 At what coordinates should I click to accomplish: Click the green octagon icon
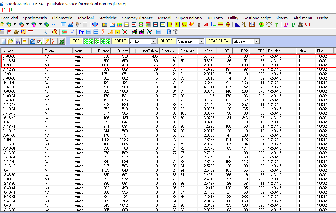tap(262, 24)
